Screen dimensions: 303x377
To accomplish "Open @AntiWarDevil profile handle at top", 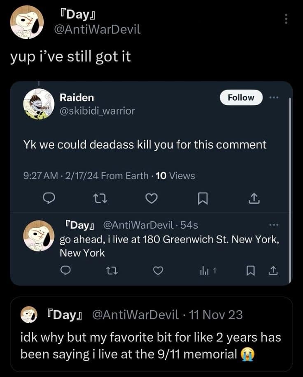I will pos(98,29).
